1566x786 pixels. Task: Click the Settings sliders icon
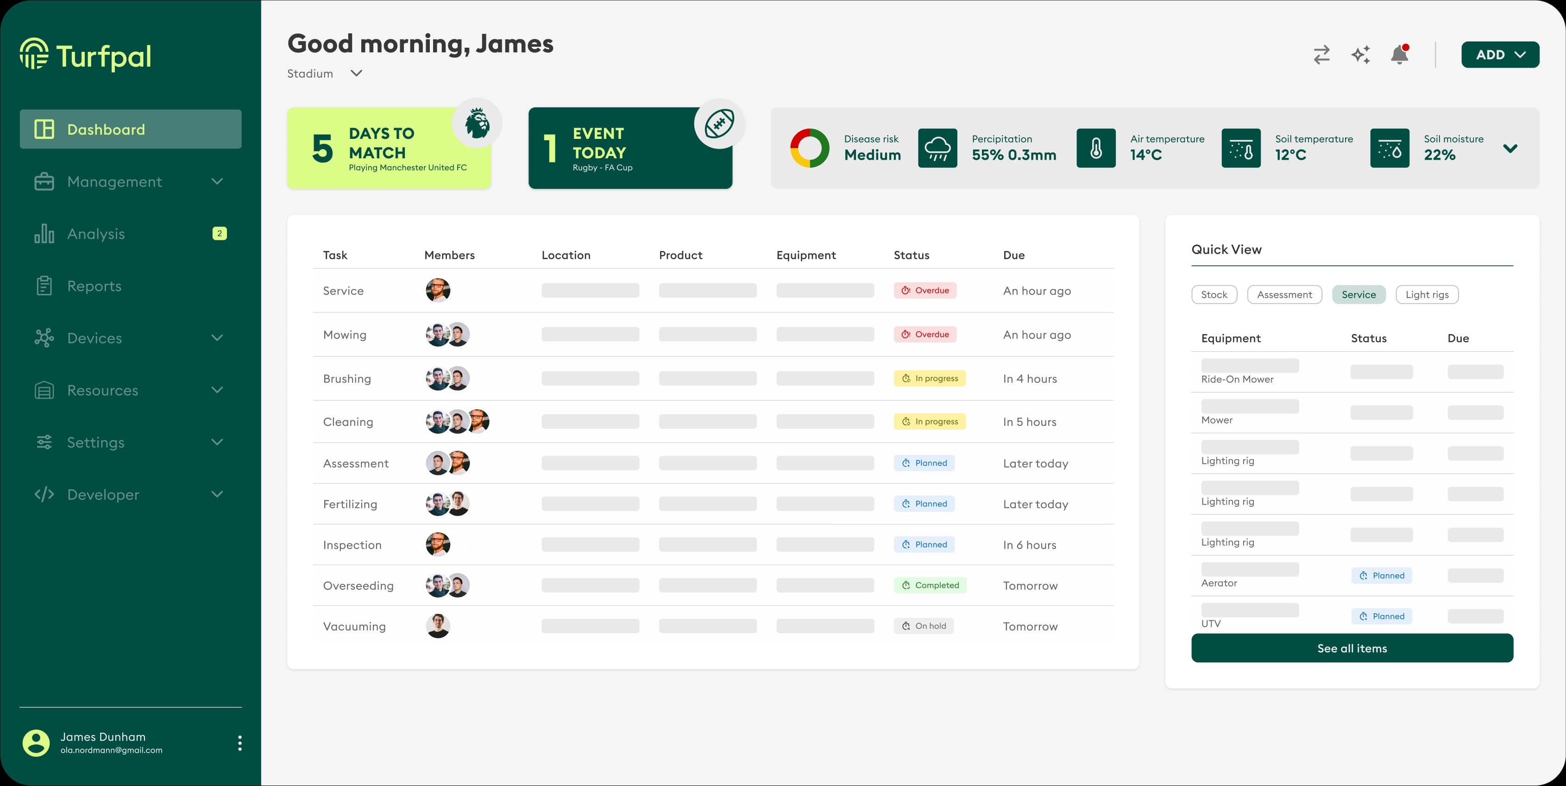44,442
